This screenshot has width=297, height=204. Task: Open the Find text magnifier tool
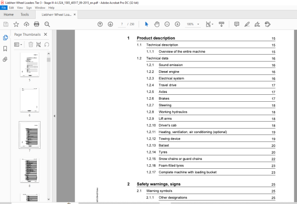coord(47,24)
